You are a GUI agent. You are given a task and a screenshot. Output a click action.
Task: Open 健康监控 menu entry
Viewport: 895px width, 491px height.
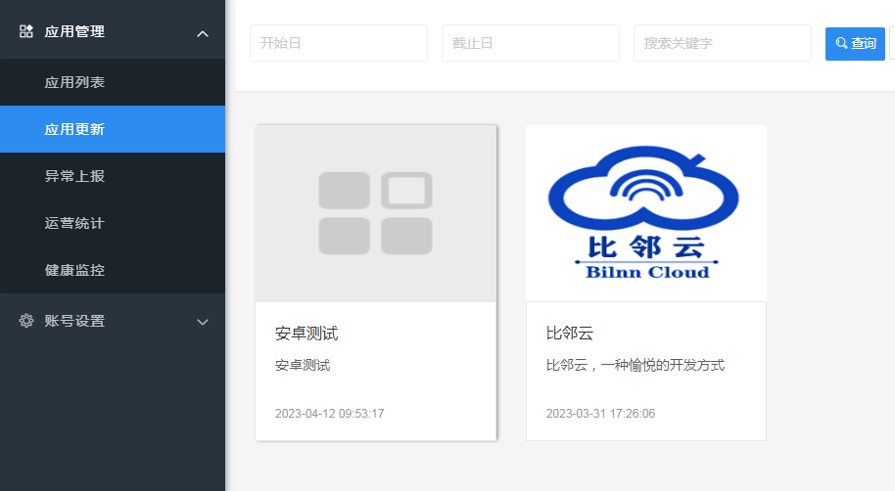click(x=113, y=270)
